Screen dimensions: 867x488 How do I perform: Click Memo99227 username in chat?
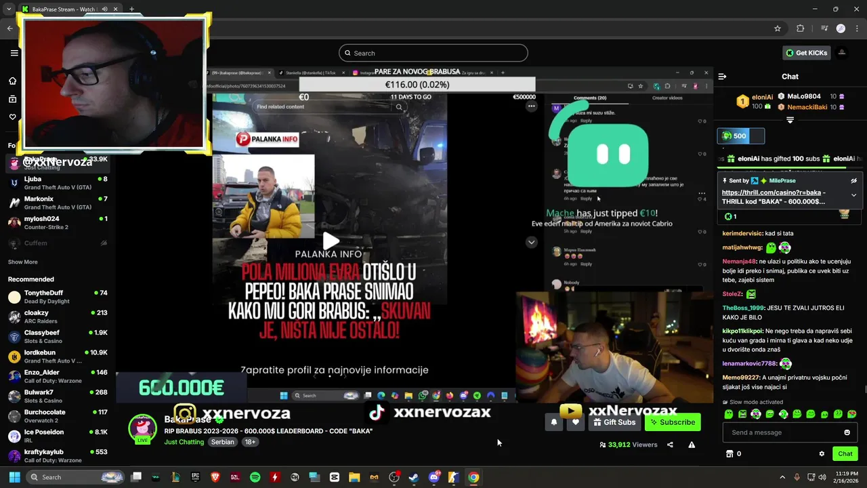[741, 378]
